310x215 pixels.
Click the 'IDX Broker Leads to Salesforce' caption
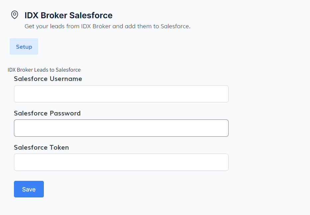tap(44, 70)
